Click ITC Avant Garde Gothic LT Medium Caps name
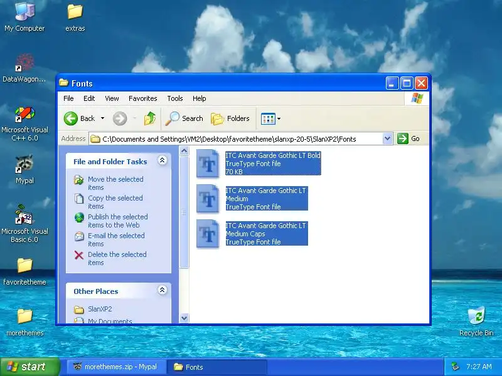Viewport: 502px width, 376px height. pyautogui.click(x=265, y=229)
